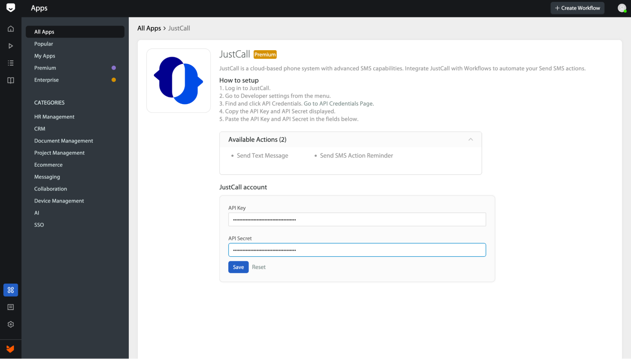Select My Apps in sidebar
The height and width of the screenshot is (359, 631).
coord(45,56)
